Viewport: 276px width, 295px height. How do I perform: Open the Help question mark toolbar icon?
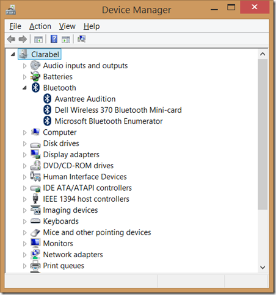pos(54,39)
